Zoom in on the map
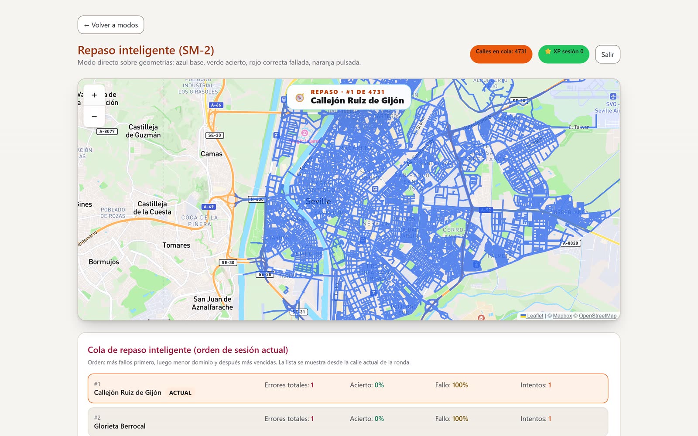Image resolution: width=698 pixels, height=436 pixels. tap(94, 95)
